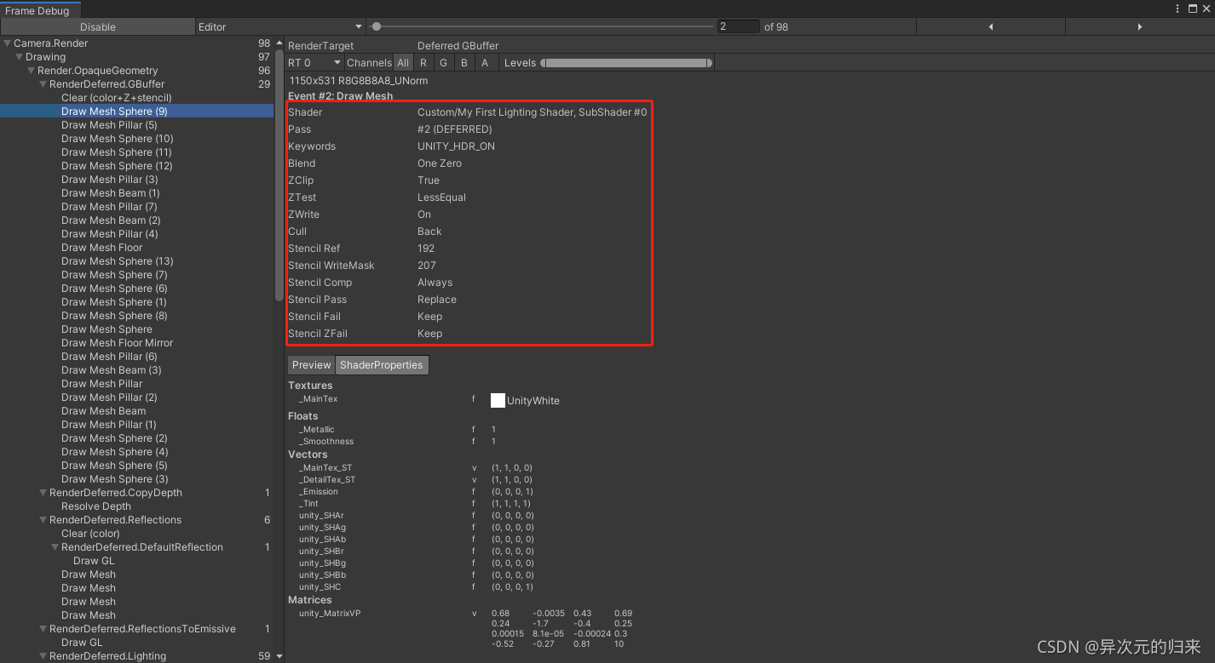This screenshot has height=663, width=1215.
Task: Collapse the Camera.Render tree node
Action: point(7,43)
